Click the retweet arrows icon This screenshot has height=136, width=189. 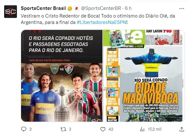tap(63, 129)
